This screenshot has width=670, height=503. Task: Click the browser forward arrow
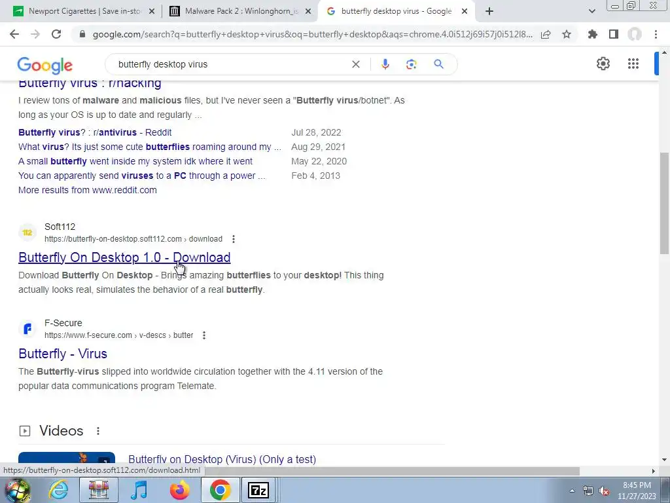[x=35, y=34]
